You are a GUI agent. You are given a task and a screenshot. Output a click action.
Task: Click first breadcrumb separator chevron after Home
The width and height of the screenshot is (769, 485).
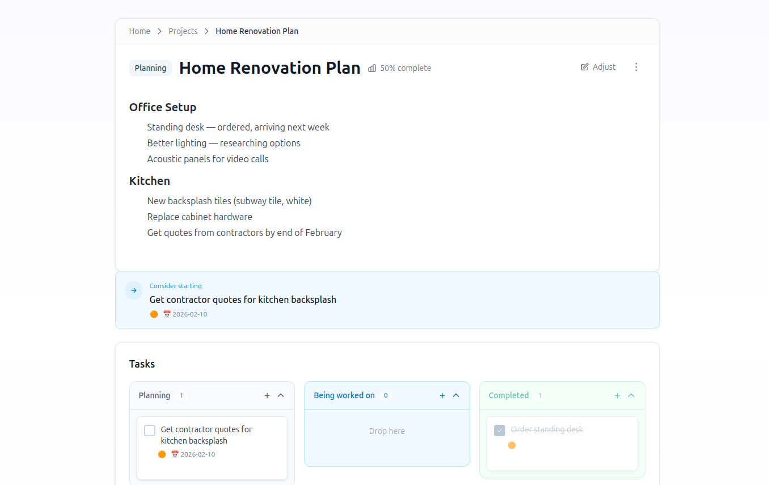tap(159, 31)
